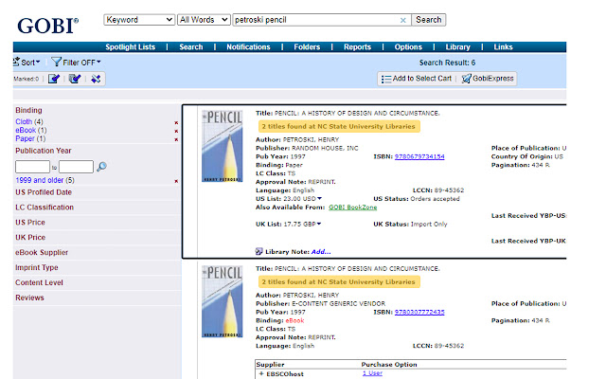Exclude Paper binding with red X

pyautogui.click(x=176, y=139)
